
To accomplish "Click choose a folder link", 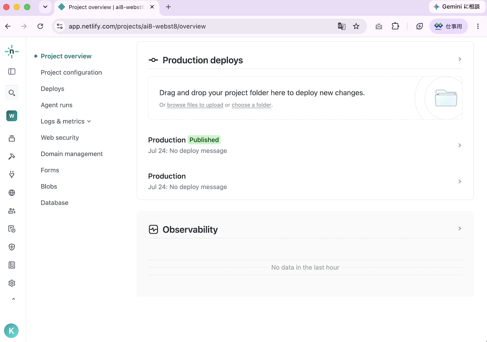I will [x=251, y=105].
